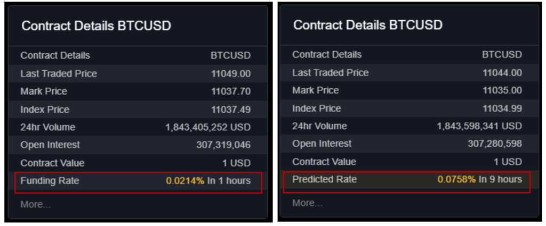
Task: Click Open Interest 307,319,046 value
Action: [x=223, y=145]
